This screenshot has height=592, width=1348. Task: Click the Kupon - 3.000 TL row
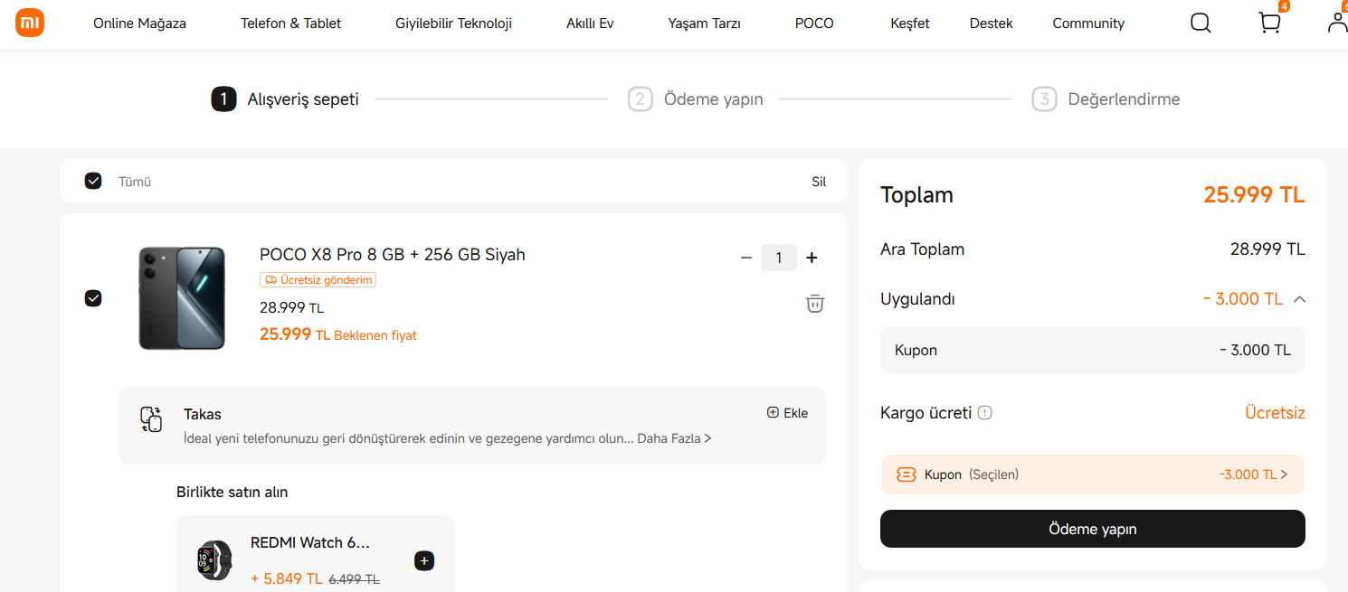pyautogui.click(x=1093, y=350)
